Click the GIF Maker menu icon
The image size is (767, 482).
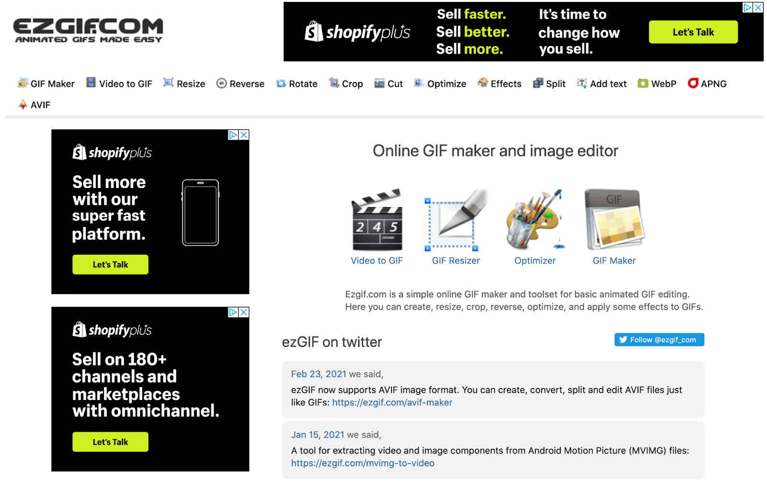23,83
